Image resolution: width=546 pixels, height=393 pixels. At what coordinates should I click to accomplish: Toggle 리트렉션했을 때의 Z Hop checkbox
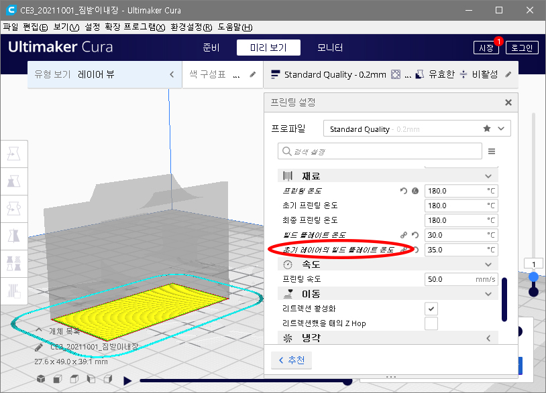(x=431, y=323)
